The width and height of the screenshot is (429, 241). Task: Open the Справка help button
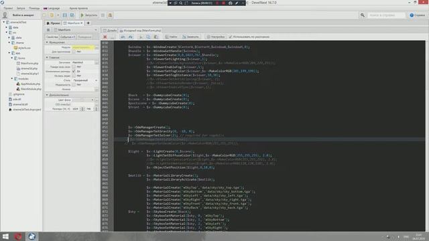[417, 15]
